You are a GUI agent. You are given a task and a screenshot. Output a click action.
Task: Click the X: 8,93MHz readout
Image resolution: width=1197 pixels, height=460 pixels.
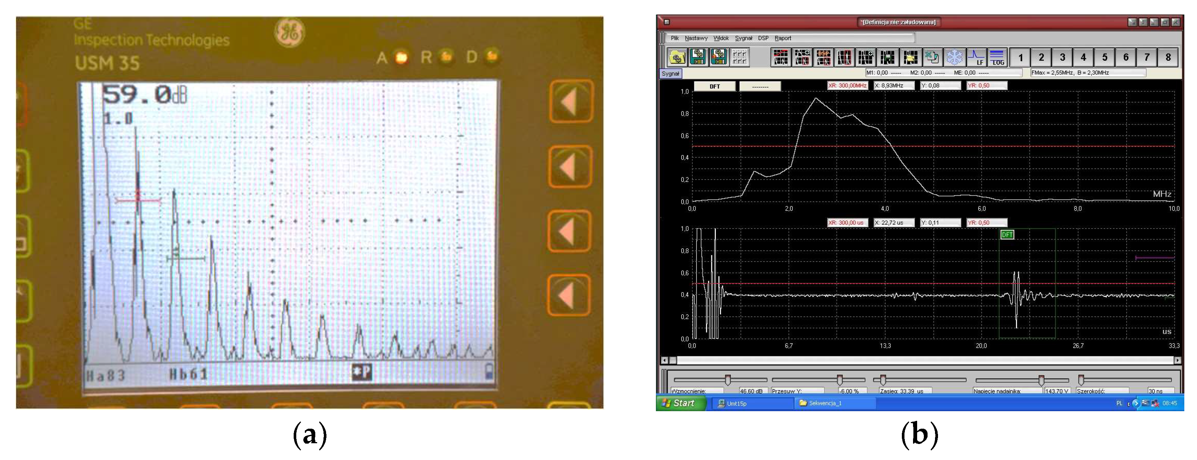coord(894,85)
